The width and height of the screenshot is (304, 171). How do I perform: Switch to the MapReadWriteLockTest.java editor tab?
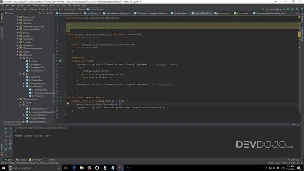(x=117, y=13)
